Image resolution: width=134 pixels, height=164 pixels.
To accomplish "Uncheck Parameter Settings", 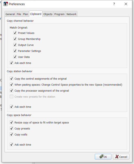I will [x=15, y=51].
